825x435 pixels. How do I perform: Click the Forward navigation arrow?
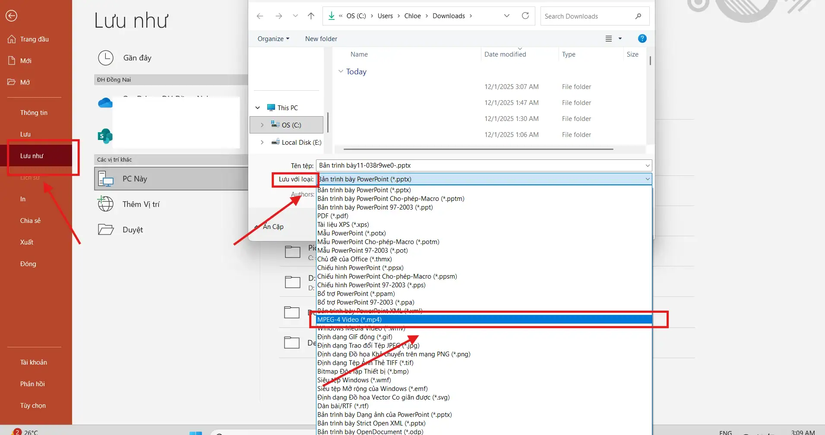[x=279, y=16]
